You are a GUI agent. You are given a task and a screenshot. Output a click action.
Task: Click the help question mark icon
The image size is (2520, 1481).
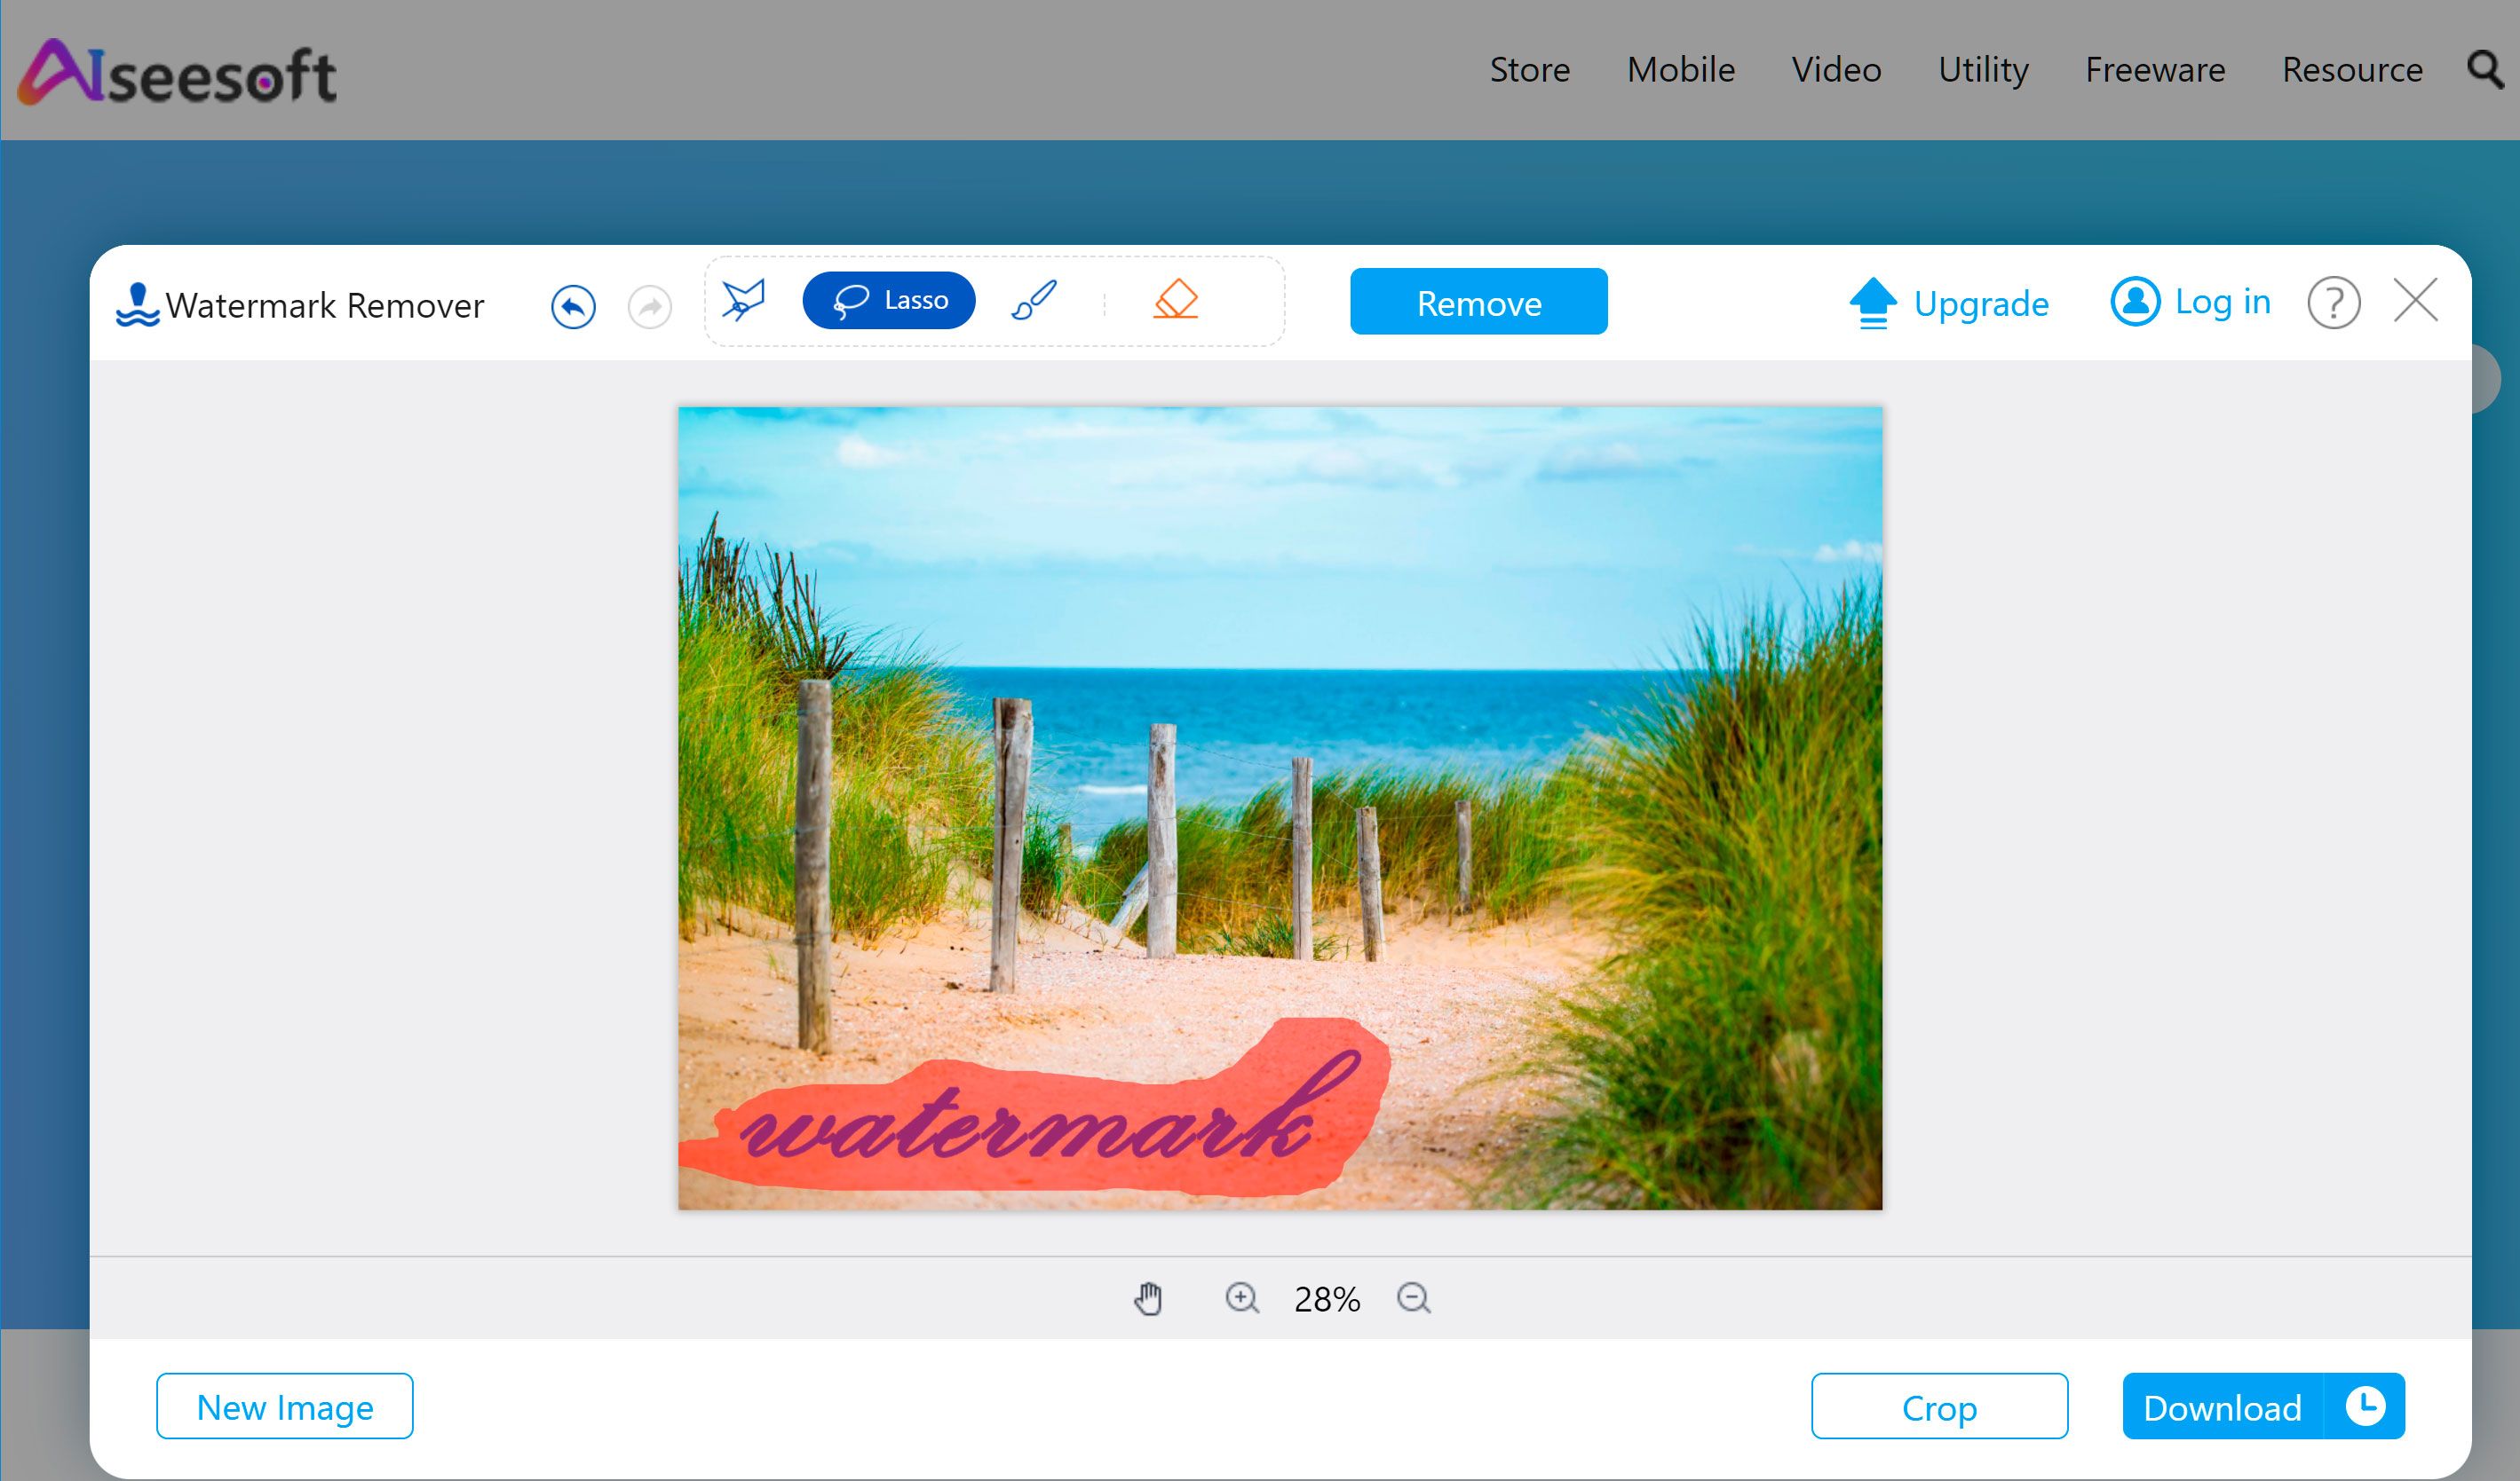click(x=2333, y=302)
